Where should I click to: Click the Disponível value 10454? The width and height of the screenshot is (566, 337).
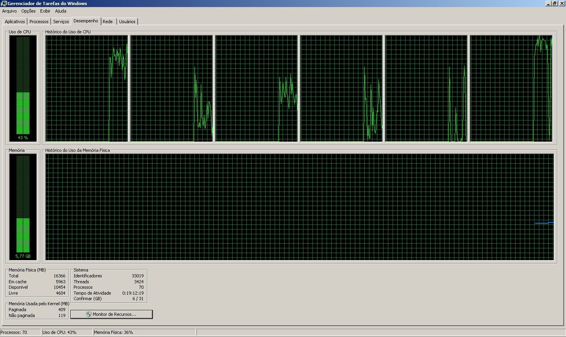(x=59, y=287)
